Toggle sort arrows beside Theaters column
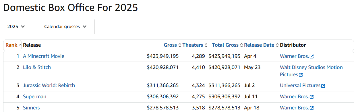This screenshot has width=356, height=112. (x=206, y=45)
